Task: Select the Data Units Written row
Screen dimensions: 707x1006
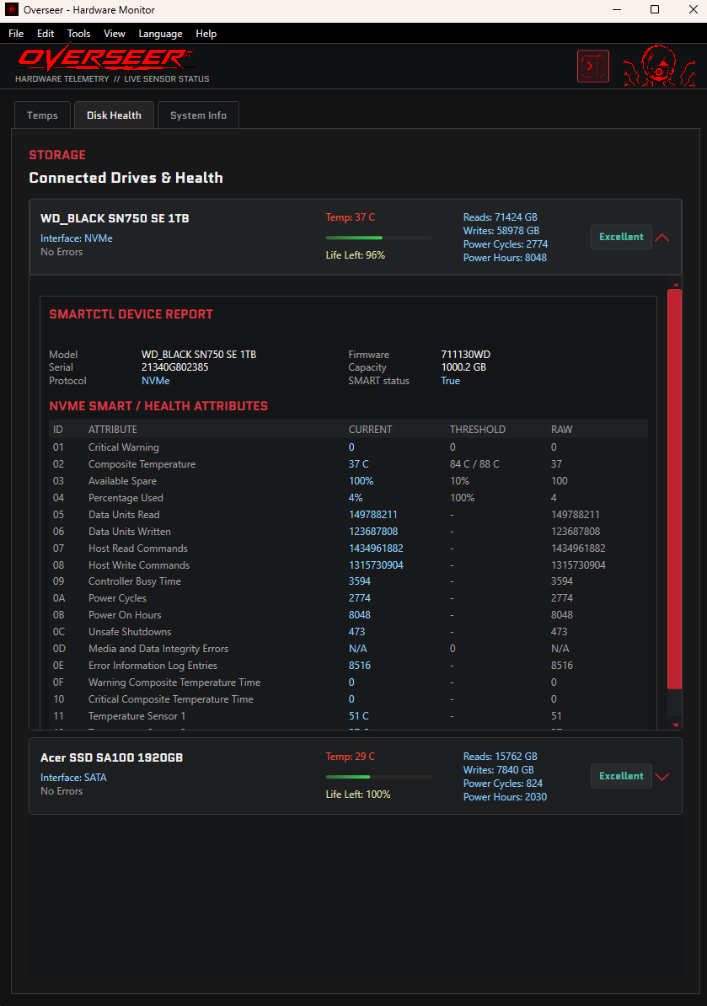Action: point(348,532)
